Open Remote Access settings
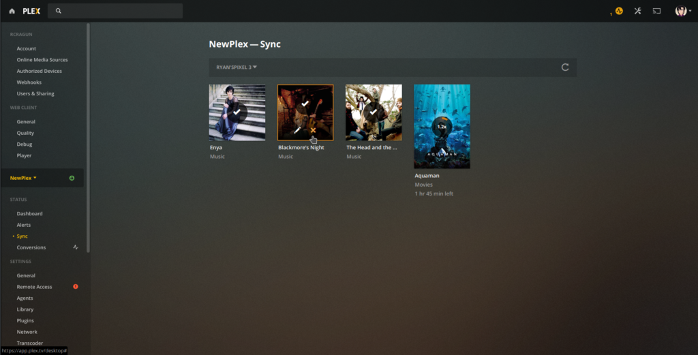 tap(34, 287)
